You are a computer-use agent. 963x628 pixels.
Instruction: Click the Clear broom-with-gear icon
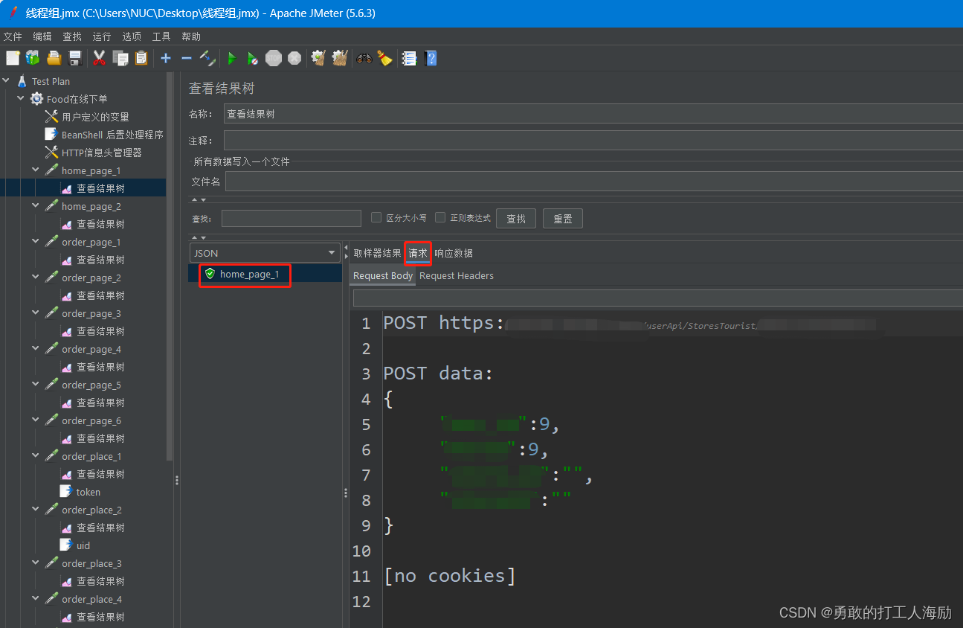pos(319,58)
